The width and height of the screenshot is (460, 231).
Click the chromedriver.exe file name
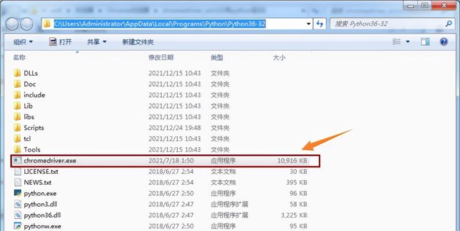click(50, 161)
